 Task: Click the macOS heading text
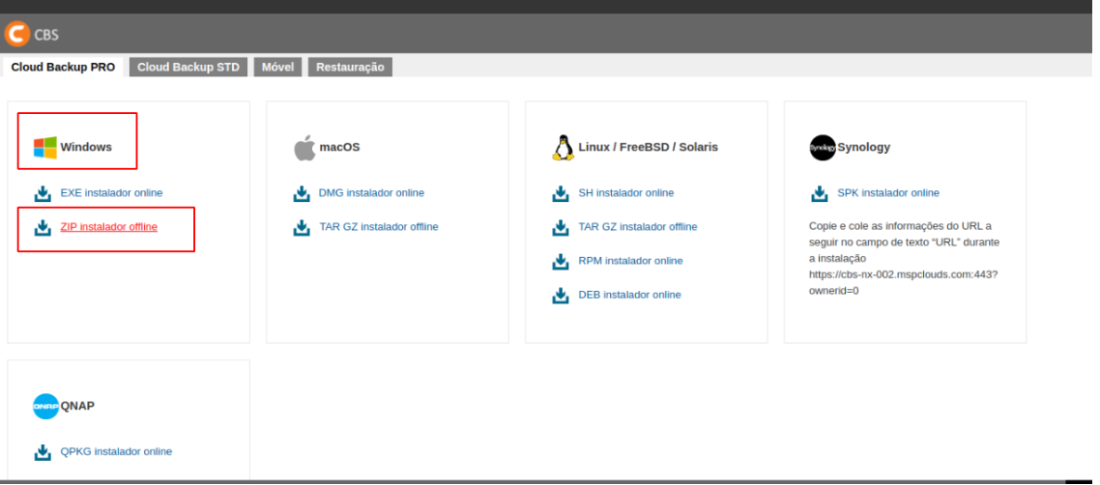(x=339, y=147)
